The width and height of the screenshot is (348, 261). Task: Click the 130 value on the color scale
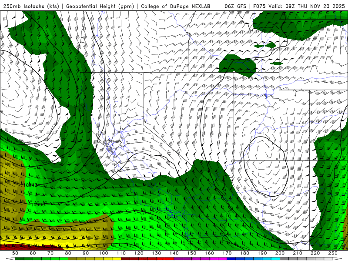156,253
